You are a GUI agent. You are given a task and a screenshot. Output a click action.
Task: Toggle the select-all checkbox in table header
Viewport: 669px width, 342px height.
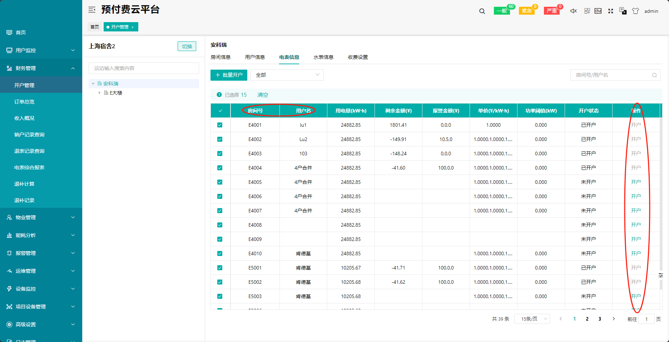(220, 111)
